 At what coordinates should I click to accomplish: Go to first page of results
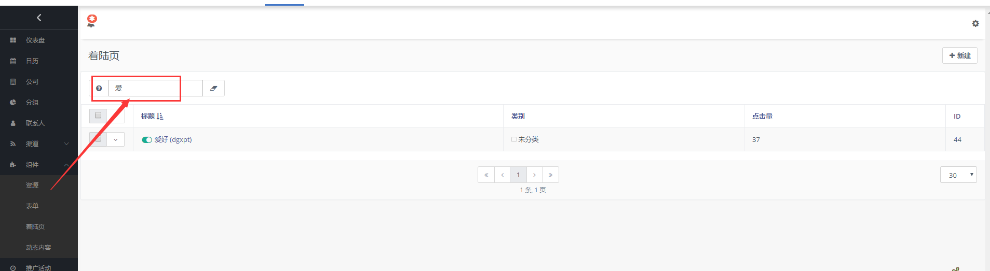point(486,175)
